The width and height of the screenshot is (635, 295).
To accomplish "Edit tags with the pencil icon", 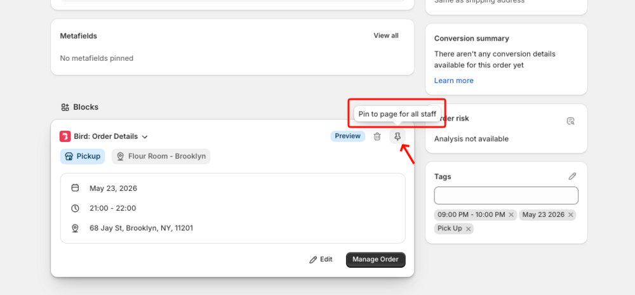I will coord(572,176).
